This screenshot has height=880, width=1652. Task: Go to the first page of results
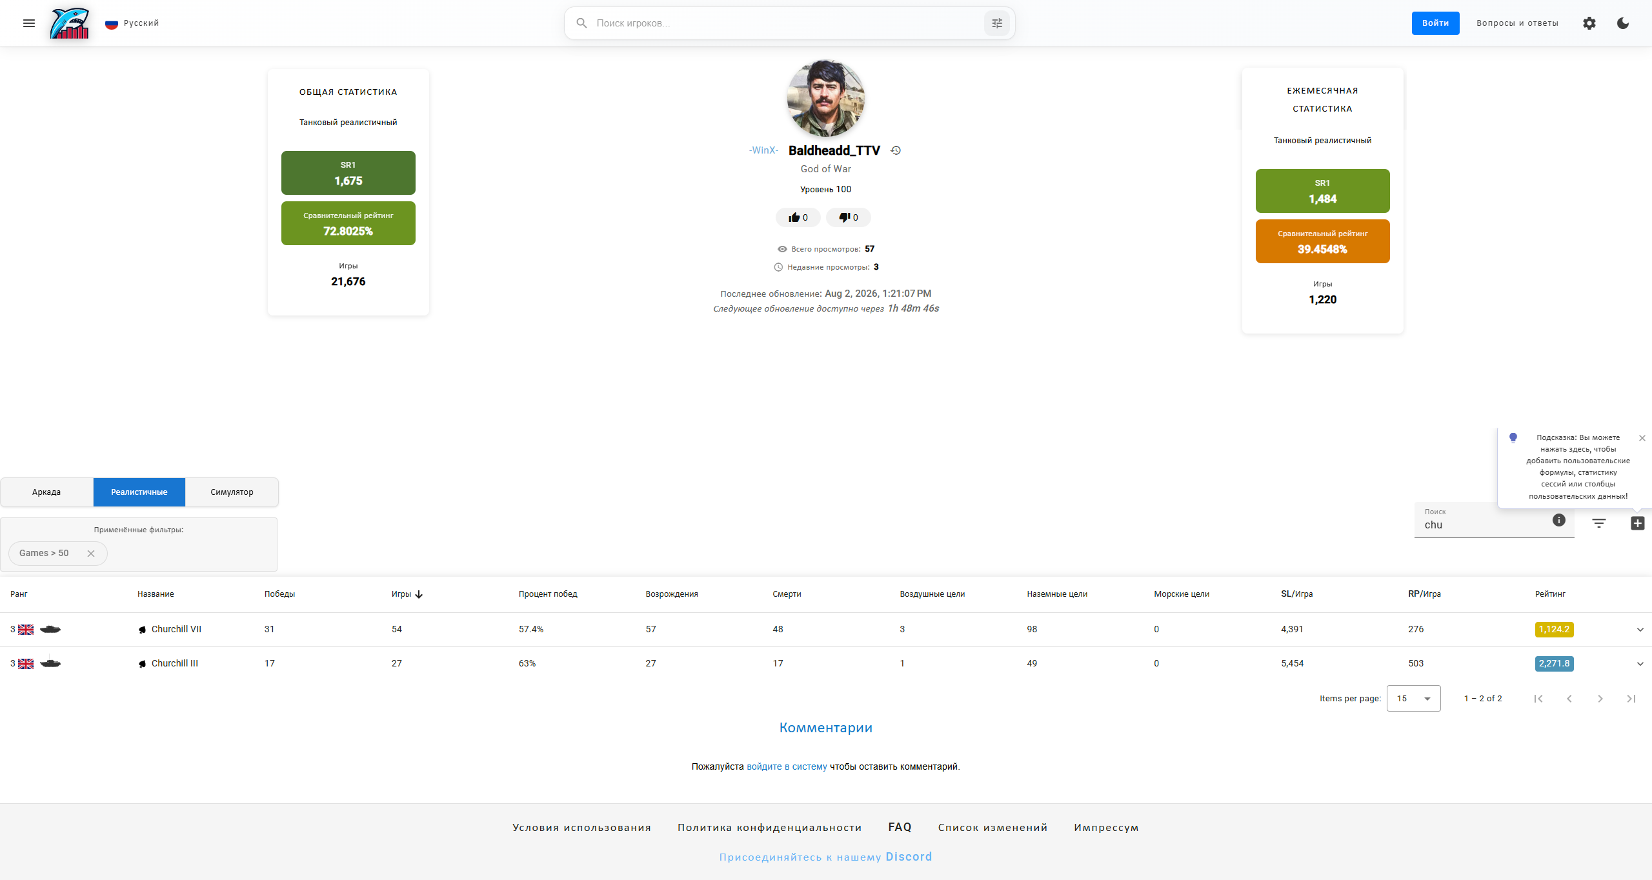click(x=1538, y=699)
